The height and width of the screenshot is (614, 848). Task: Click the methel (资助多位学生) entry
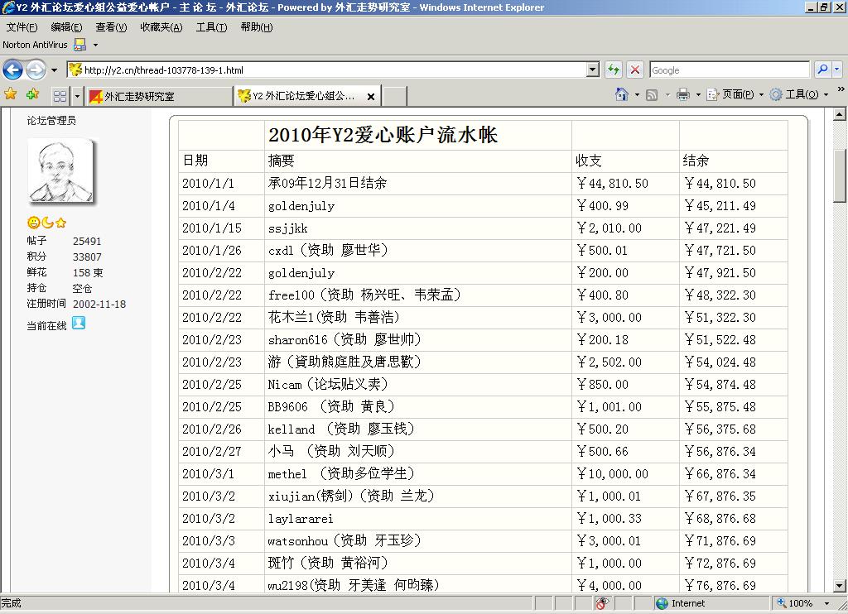click(340, 474)
